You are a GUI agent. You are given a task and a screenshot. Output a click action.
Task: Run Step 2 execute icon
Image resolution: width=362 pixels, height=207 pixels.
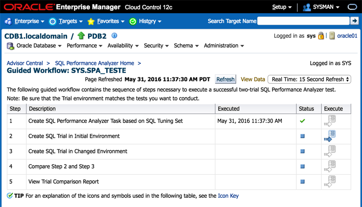(x=329, y=136)
